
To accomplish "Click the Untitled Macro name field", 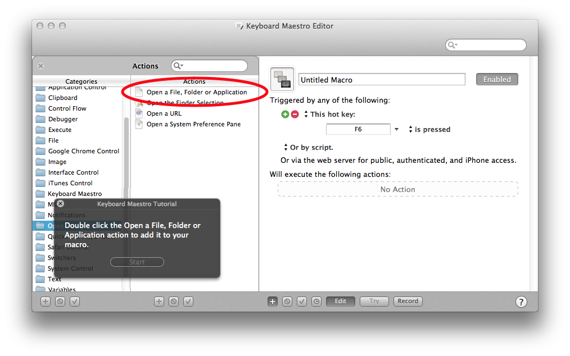I will coord(382,80).
